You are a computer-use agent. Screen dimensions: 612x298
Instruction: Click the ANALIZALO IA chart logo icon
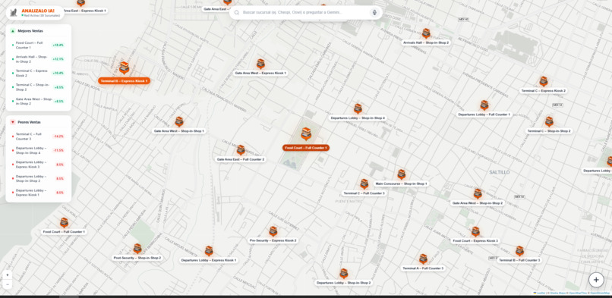click(14, 13)
